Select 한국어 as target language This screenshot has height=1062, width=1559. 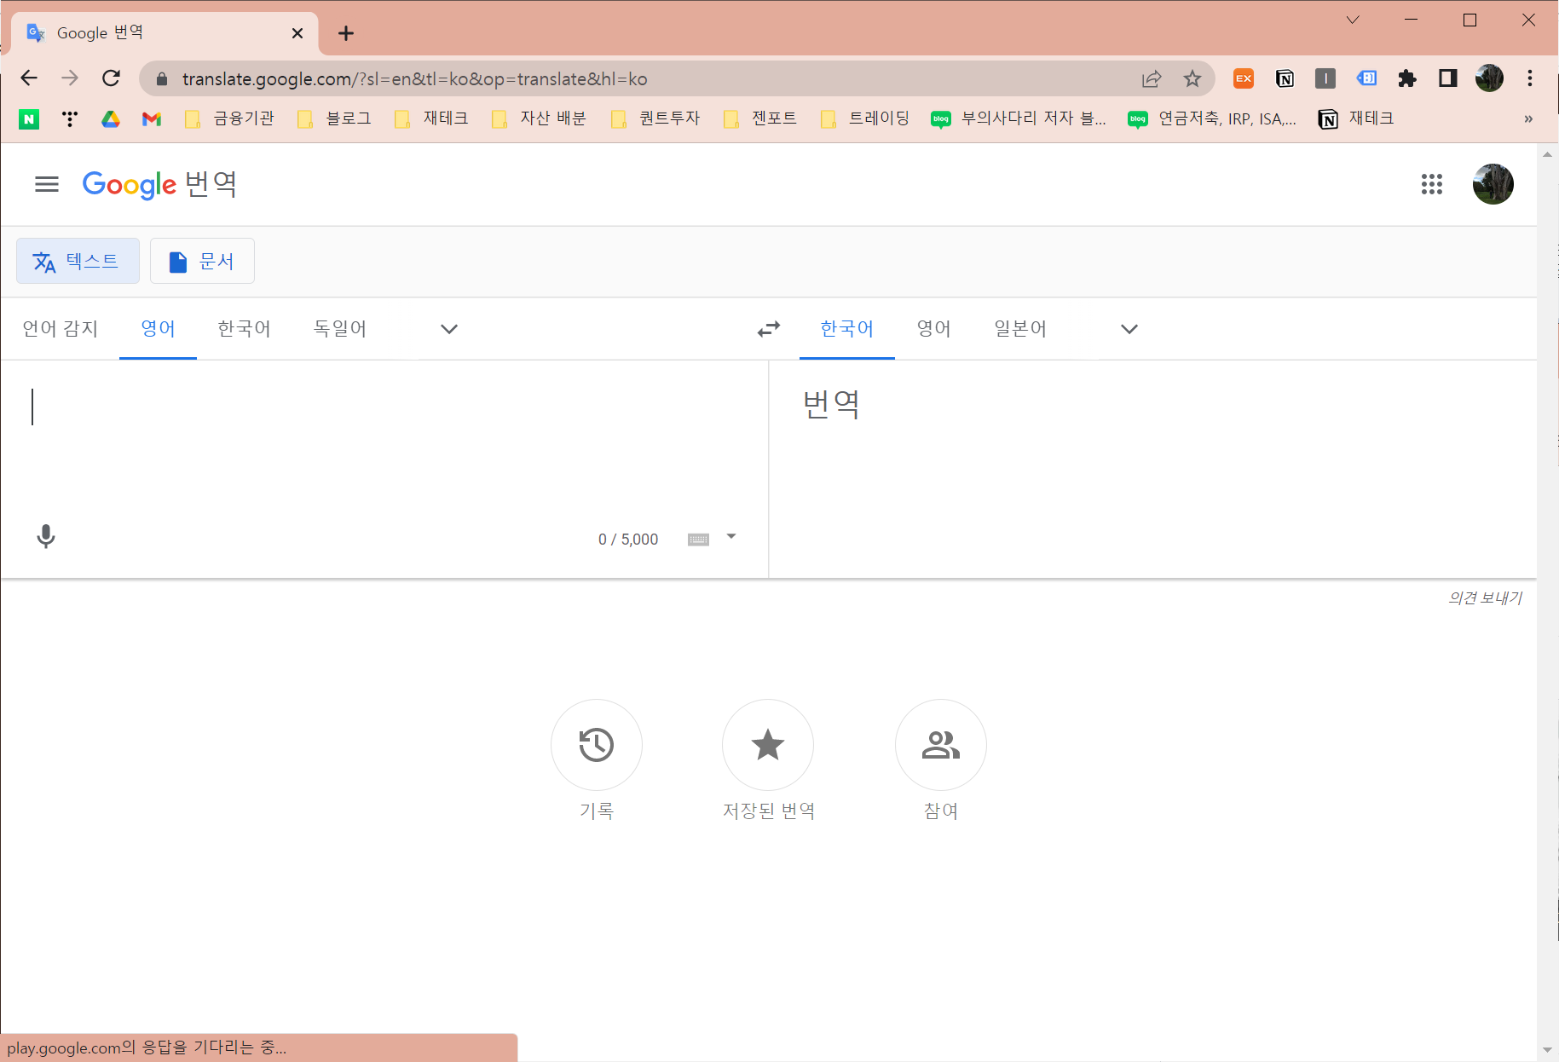coord(847,329)
